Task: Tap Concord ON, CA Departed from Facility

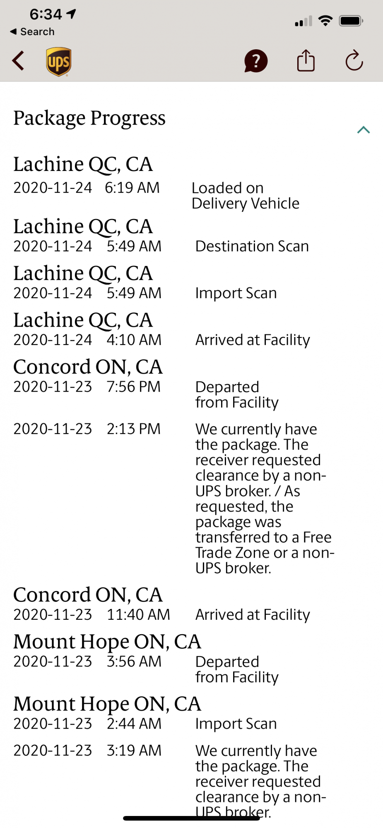Action: [x=237, y=395]
